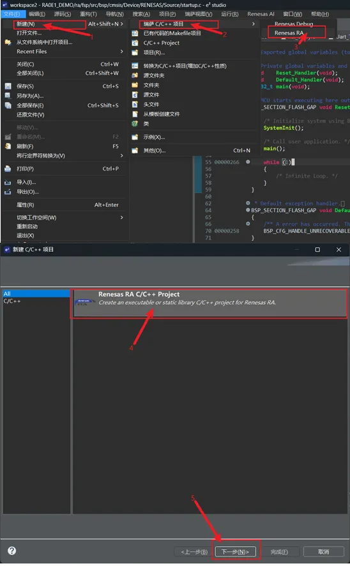Select Renesas RA C/C++ Project title text

(139, 294)
